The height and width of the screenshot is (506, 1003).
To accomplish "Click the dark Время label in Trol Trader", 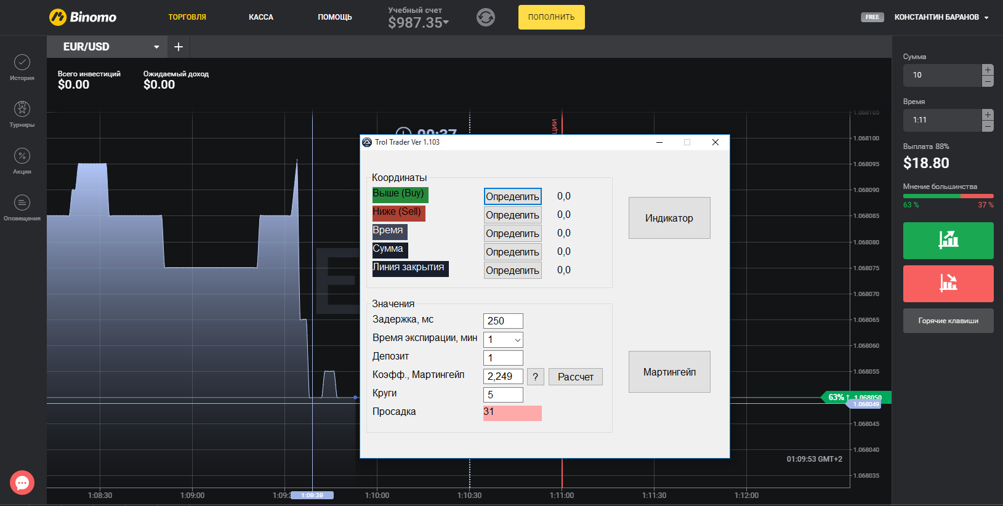I will point(390,232).
